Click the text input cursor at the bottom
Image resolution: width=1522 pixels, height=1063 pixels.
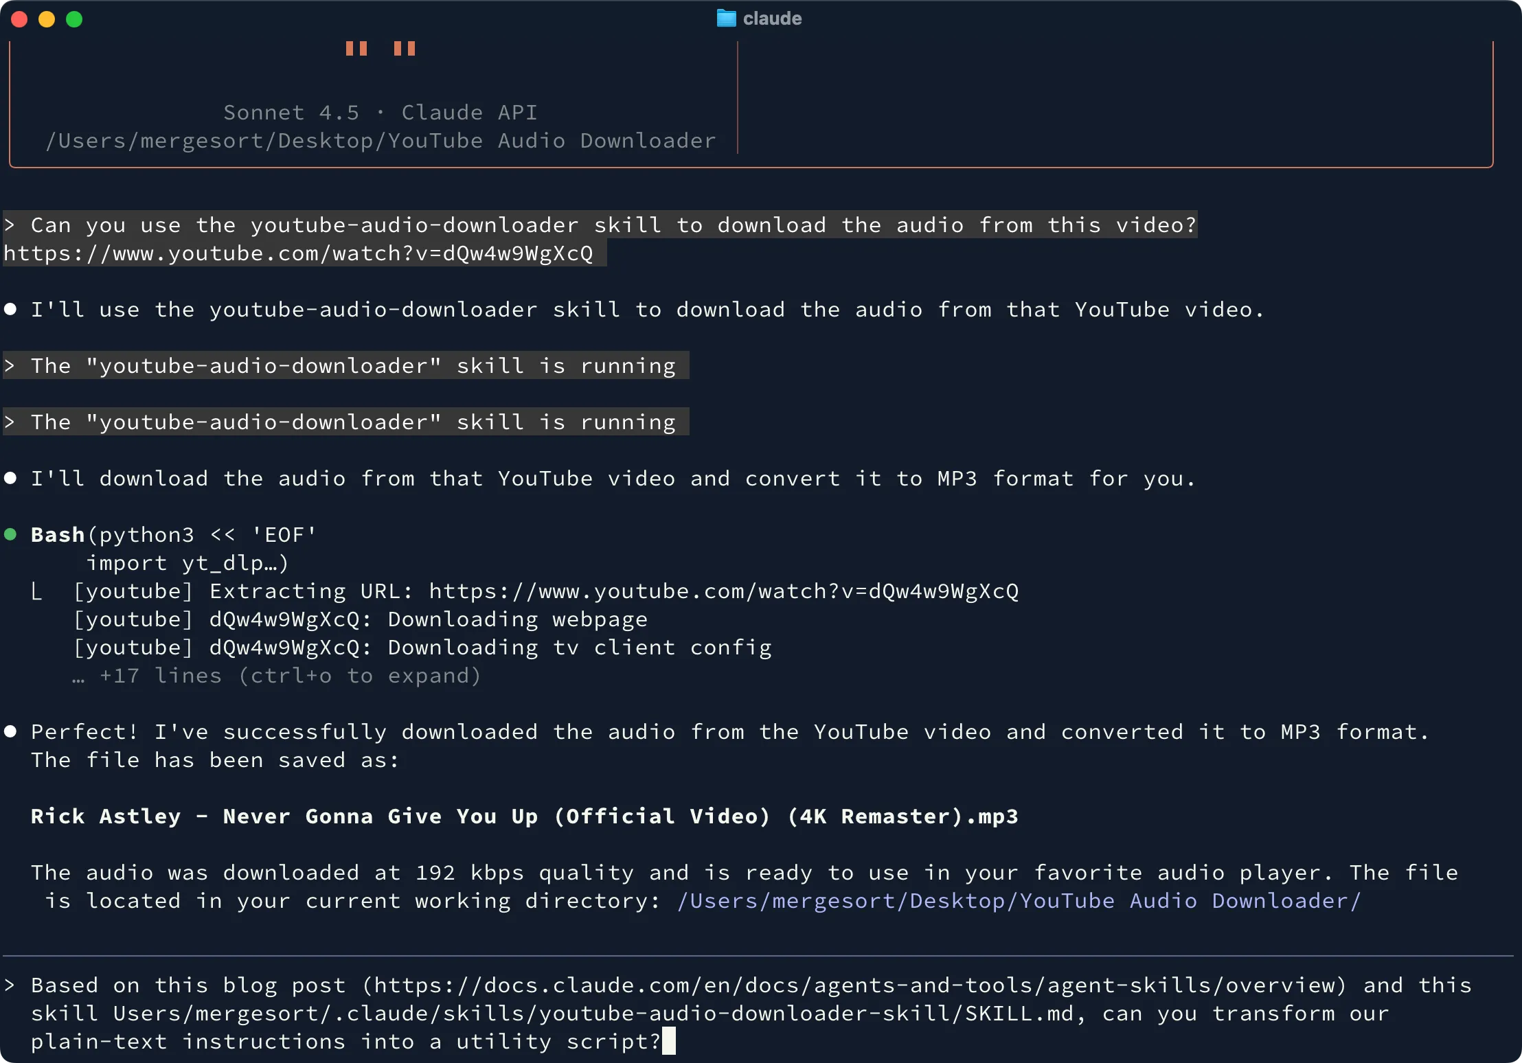[x=670, y=1040]
